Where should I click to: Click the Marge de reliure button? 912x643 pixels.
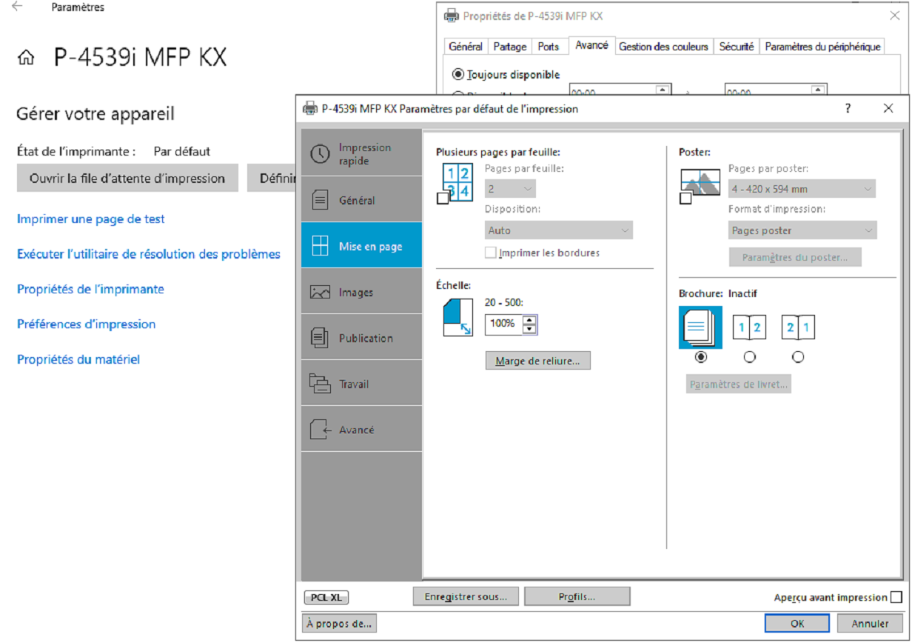538,361
